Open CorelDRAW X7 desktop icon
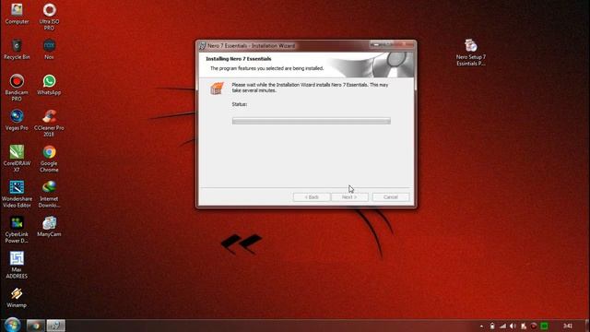Viewport: 590px width, 332px height. coord(17,159)
